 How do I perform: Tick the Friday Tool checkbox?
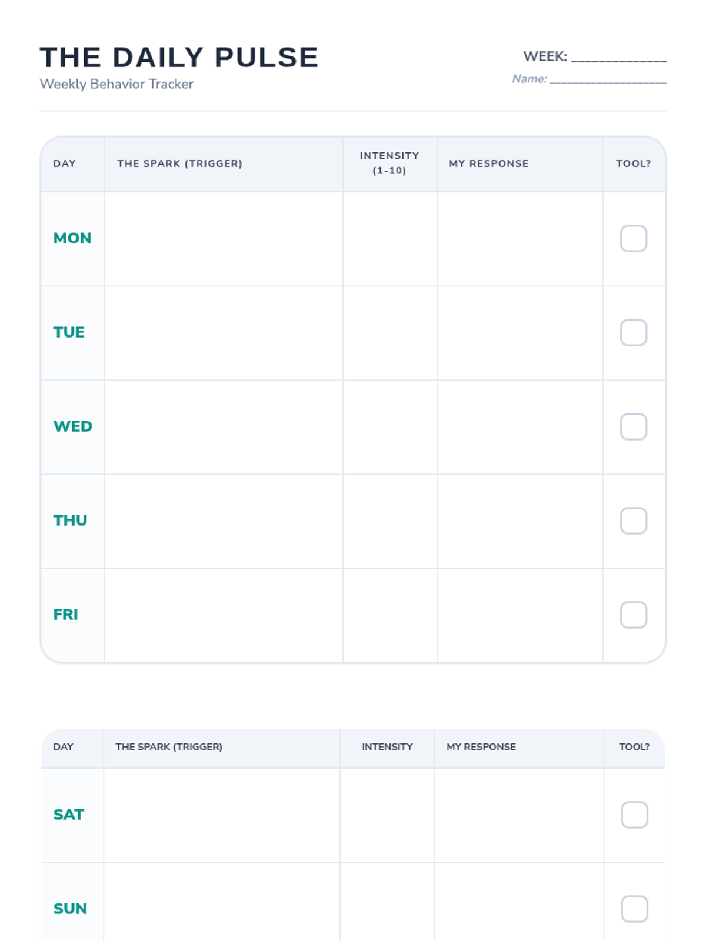click(633, 615)
